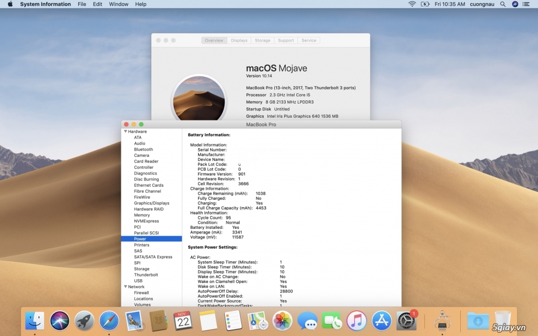
Task: Open Notification Center list icon
Action: point(526,4)
